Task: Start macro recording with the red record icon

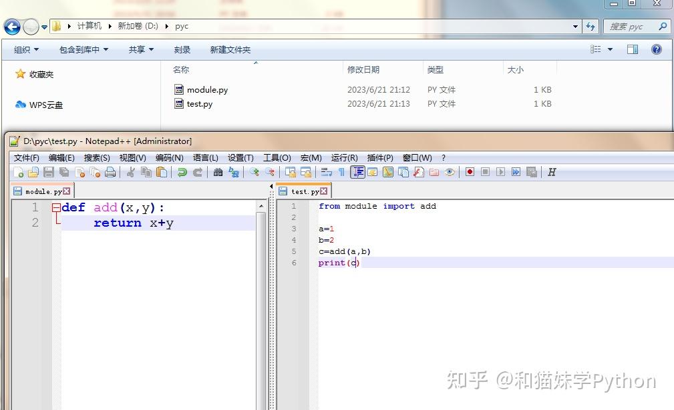Action: (x=470, y=172)
